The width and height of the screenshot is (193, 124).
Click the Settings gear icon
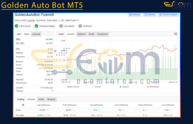tap(131, 15)
